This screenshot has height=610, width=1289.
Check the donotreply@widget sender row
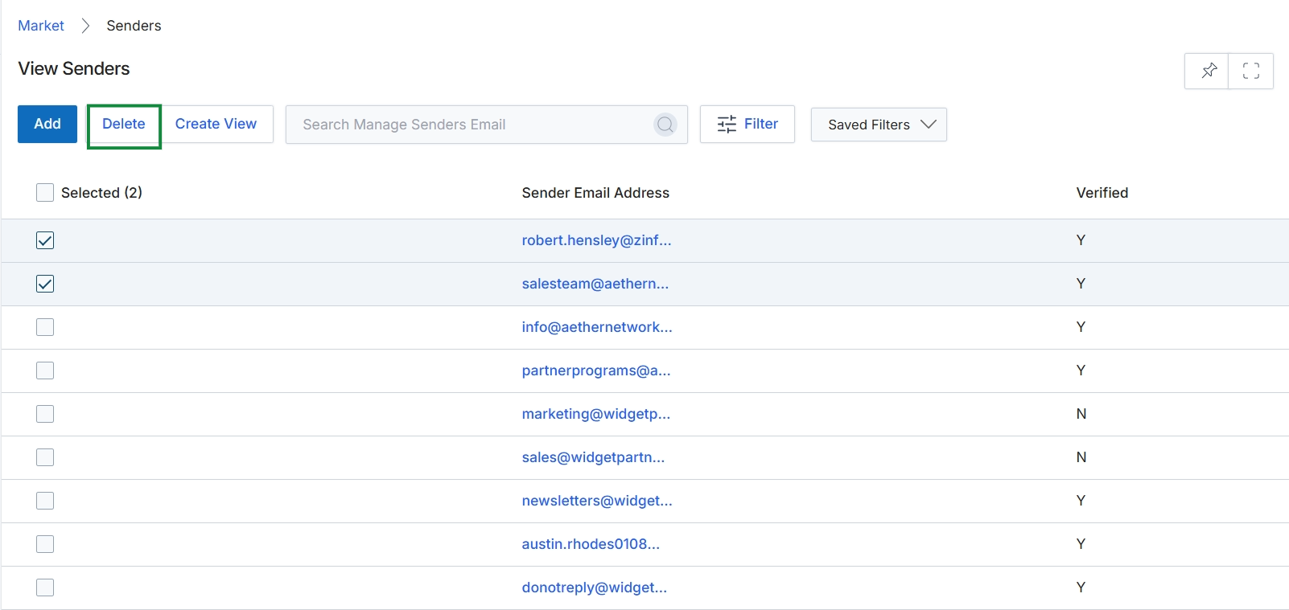point(45,587)
